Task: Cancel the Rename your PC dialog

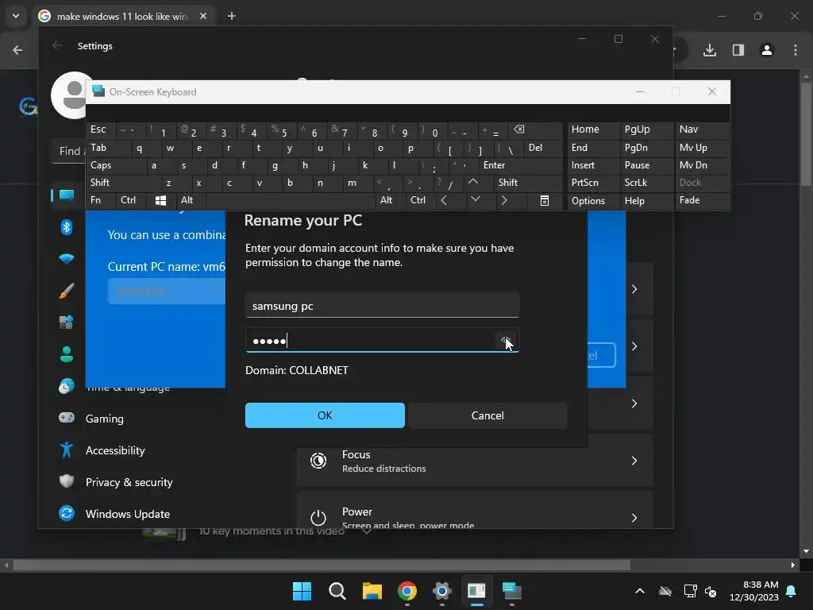Action: [x=487, y=415]
